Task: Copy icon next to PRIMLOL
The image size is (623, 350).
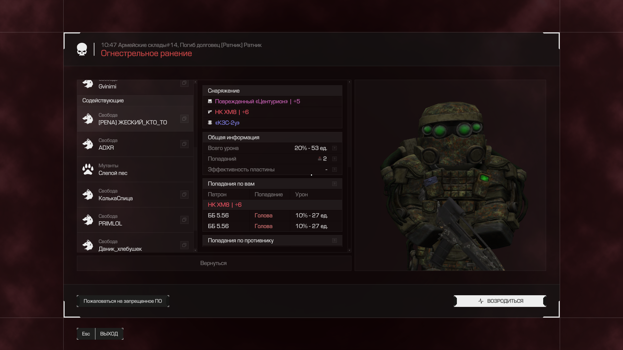Action: click(184, 220)
